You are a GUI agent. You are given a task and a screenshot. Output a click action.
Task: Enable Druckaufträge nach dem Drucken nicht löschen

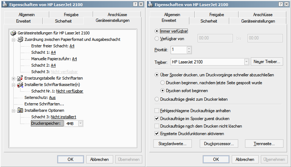click(157, 126)
